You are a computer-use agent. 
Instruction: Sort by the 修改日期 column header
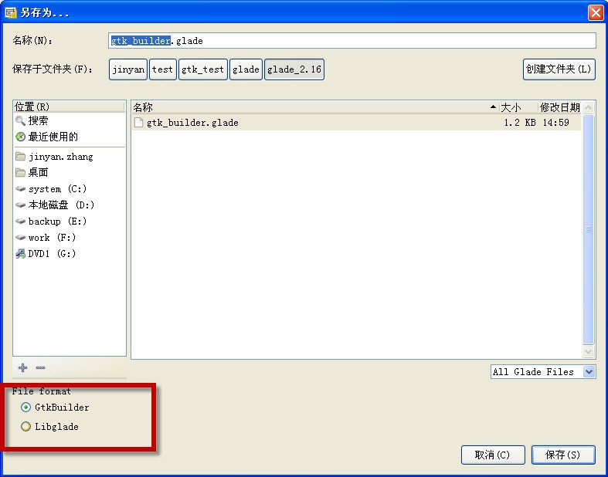pyautogui.click(x=559, y=107)
